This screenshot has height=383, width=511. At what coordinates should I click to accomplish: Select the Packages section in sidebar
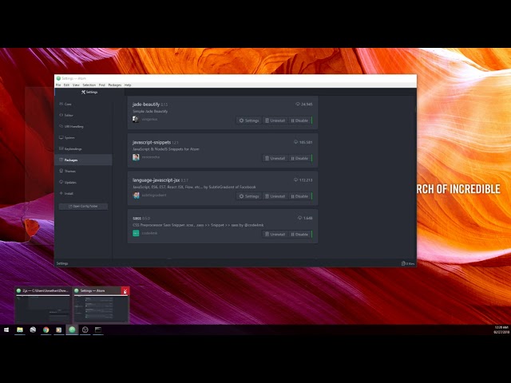click(83, 160)
